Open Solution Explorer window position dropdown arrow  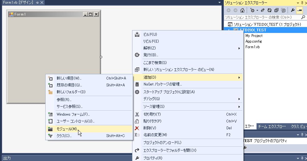pyautogui.click(x=298, y=3)
